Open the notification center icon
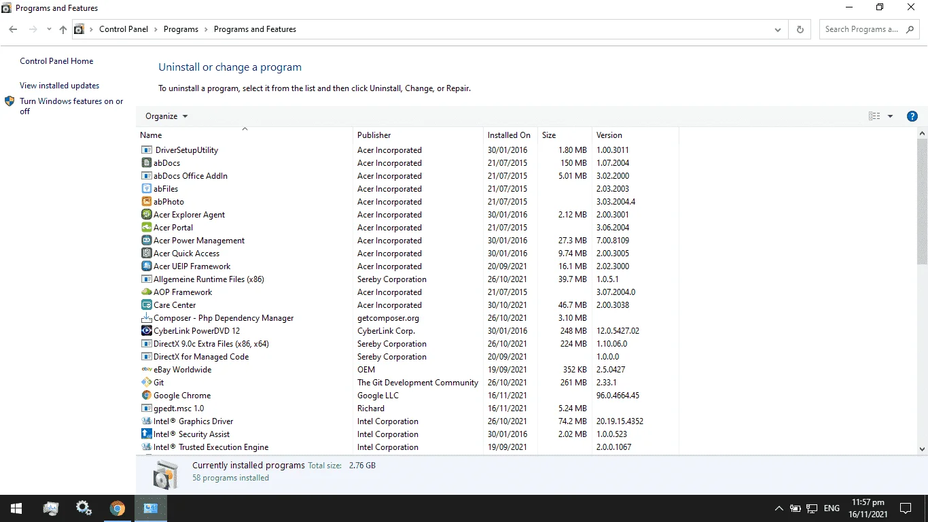The image size is (928, 522). (x=905, y=508)
